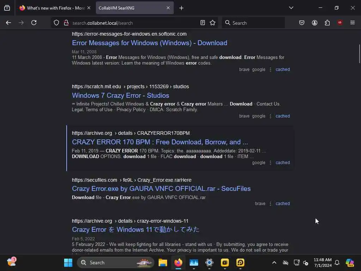361x271 pixels.
Task: Focus the Firefox toolbar Search box
Action: (x=253, y=23)
